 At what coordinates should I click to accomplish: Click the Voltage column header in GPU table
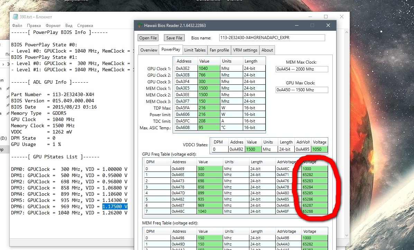314,162
